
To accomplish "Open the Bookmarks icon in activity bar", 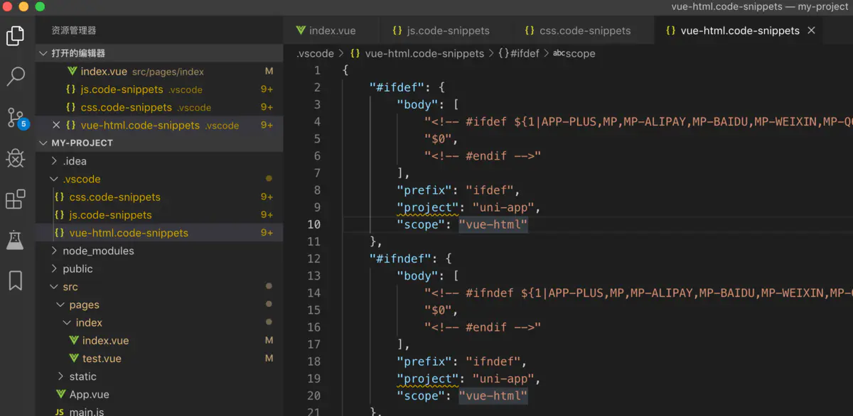I will [16, 281].
